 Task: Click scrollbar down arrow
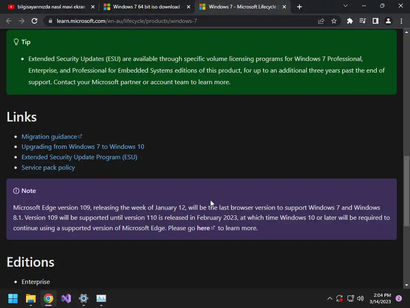[x=406, y=285]
